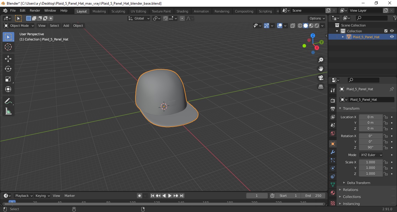Jump to the end frame button

(x=182, y=196)
